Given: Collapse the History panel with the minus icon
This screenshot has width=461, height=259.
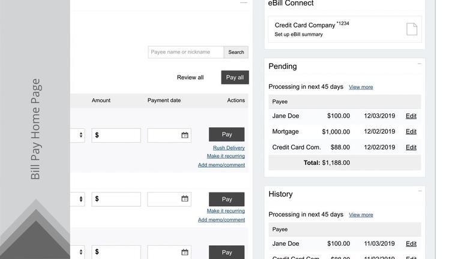Looking at the screenshot, I should tap(420, 191).
